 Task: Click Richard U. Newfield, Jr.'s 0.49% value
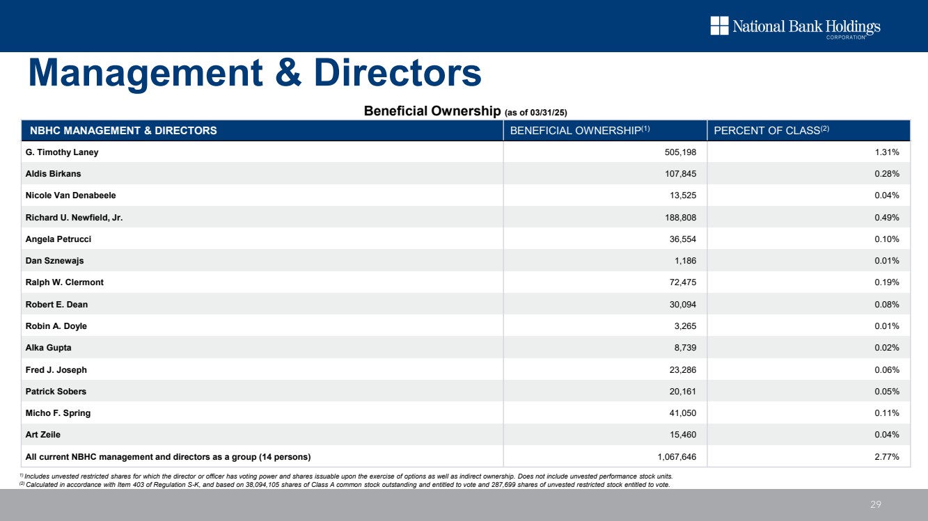tap(886, 217)
